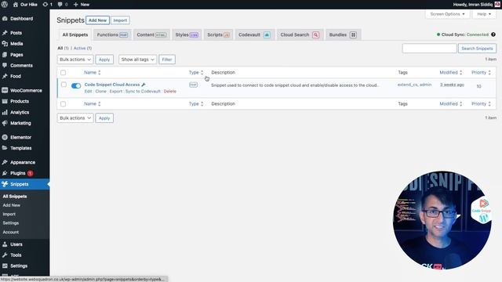Image resolution: width=502 pixels, height=282 pixels.
Task: Open the Howdy, Imran Siddiq account menu
Action: point(476,5)
